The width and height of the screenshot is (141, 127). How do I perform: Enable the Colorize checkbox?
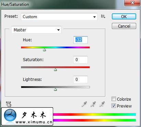point(114,99)
